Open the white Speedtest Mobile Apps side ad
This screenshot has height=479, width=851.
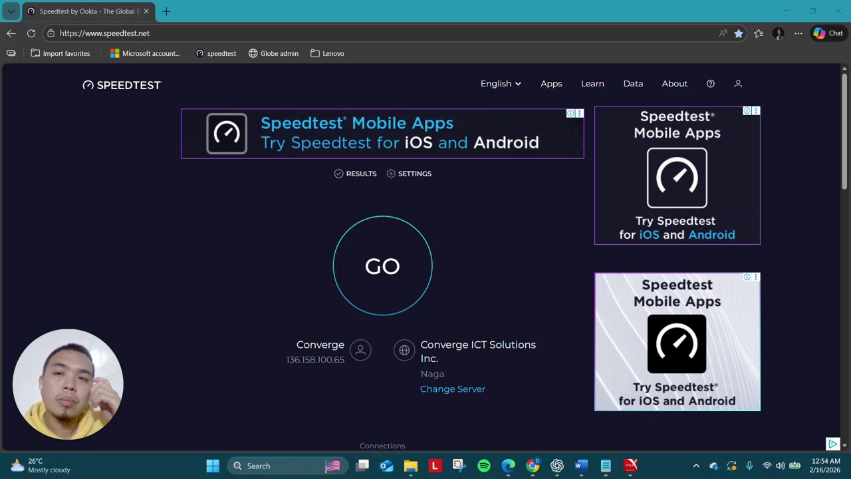677,342
